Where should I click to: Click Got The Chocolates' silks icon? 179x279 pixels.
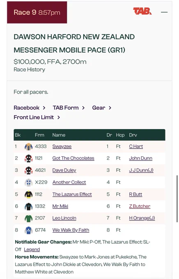coord(28,158)
